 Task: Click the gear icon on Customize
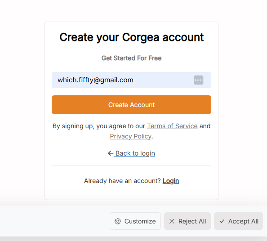click(x=118, y=221)
